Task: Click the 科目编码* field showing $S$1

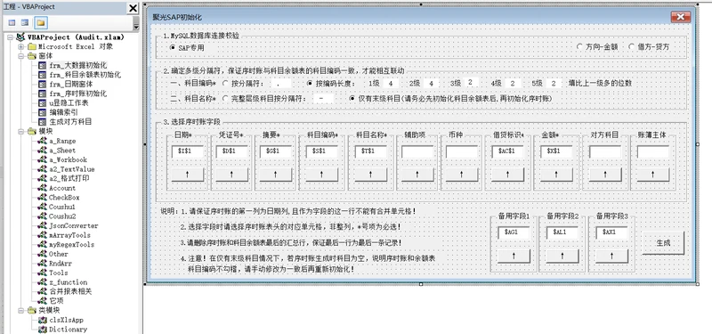Action: [321, 151]
